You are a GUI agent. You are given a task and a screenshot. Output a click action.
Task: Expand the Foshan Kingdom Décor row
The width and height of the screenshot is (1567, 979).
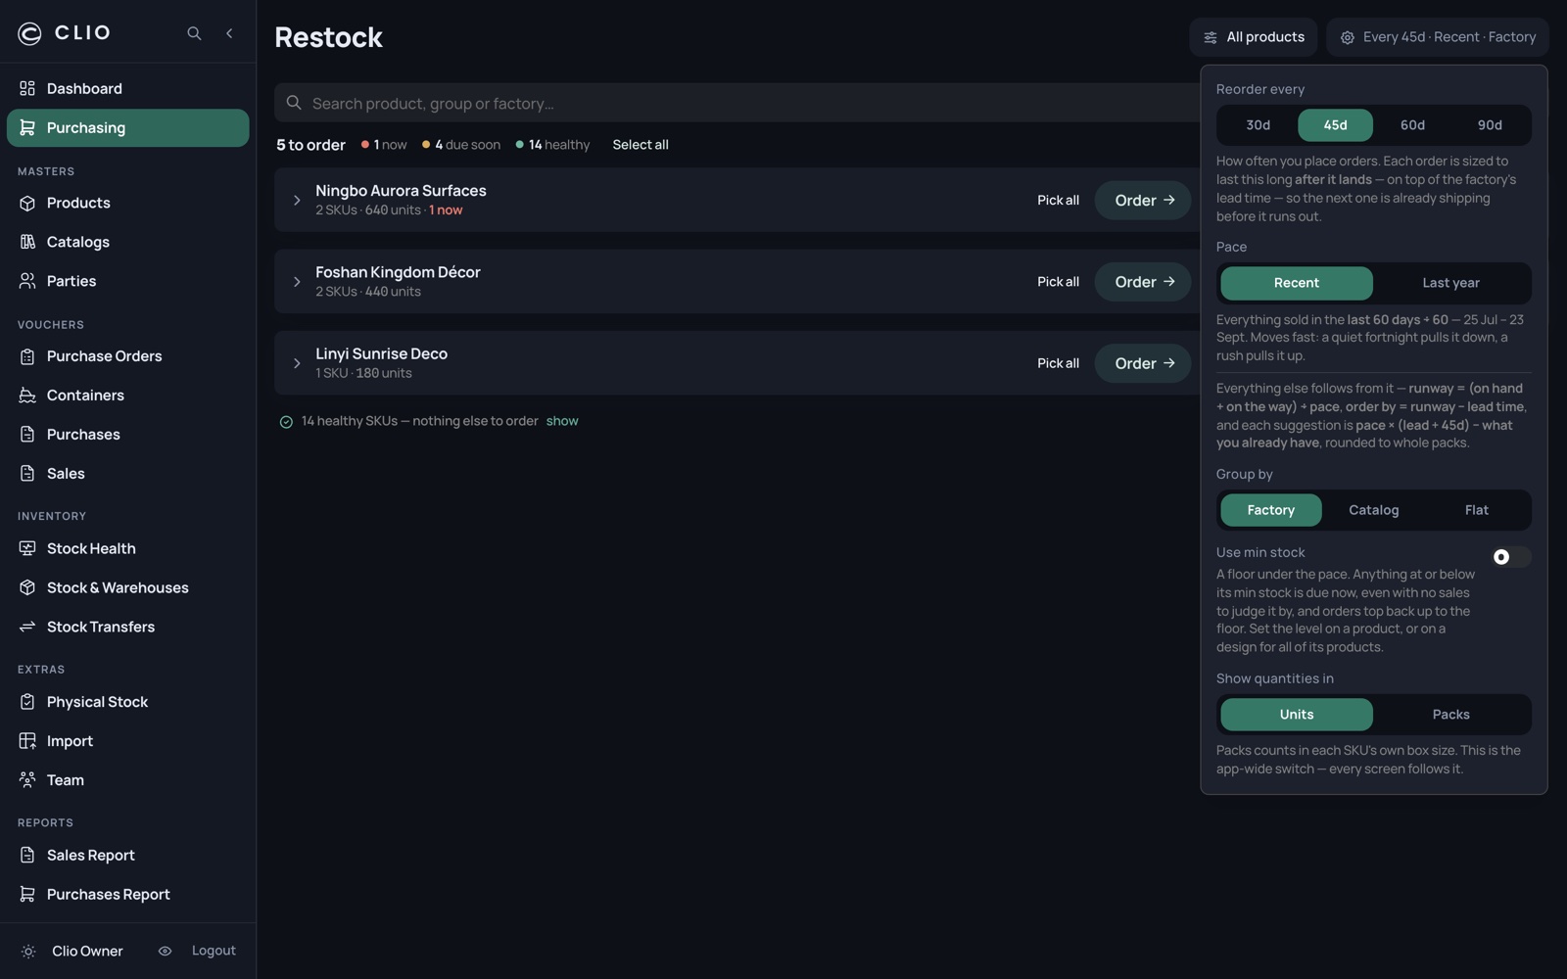(x=297, y=282)
